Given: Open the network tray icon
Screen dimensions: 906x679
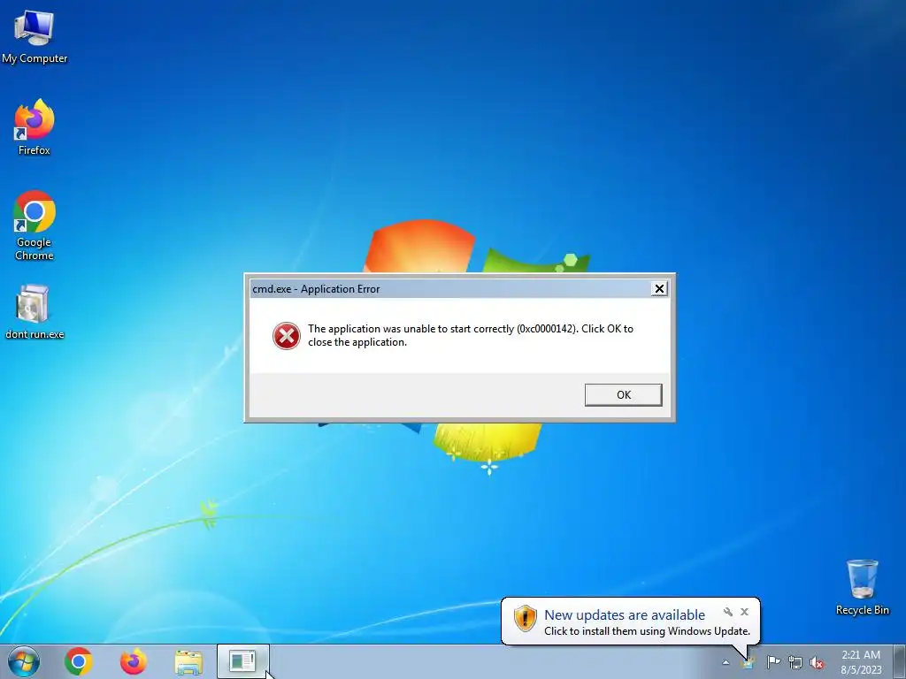Looking at the screenshot, I should tap(795, 662).
